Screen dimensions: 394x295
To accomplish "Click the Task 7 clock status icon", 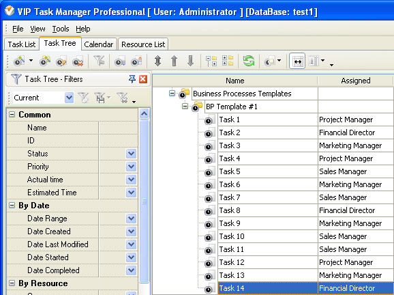I will point(209,198).
